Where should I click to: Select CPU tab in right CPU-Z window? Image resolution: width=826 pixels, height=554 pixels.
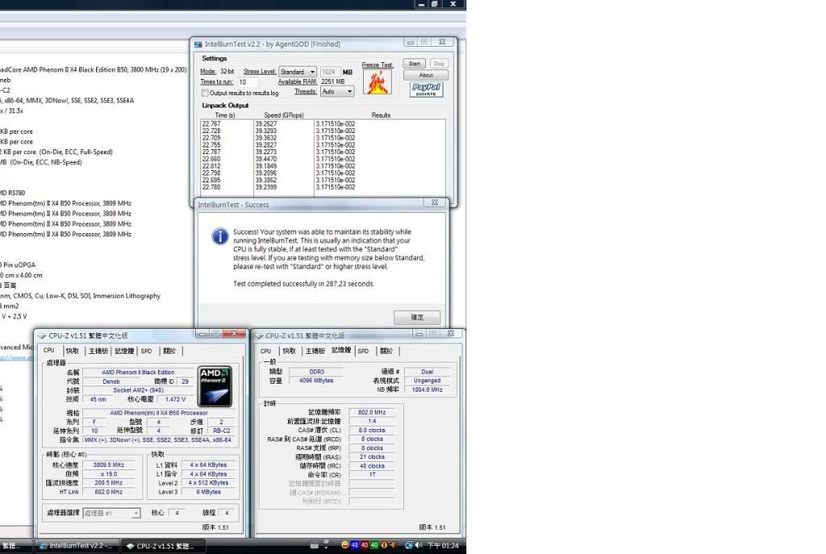tap(265, 351)
